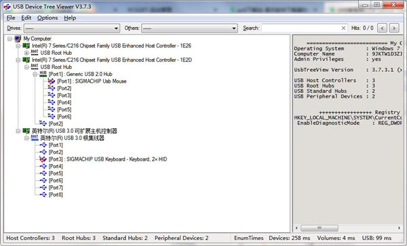407x246 pixels.
Task: Collapse the 1E26 host controller node
Action: (18, 46)
